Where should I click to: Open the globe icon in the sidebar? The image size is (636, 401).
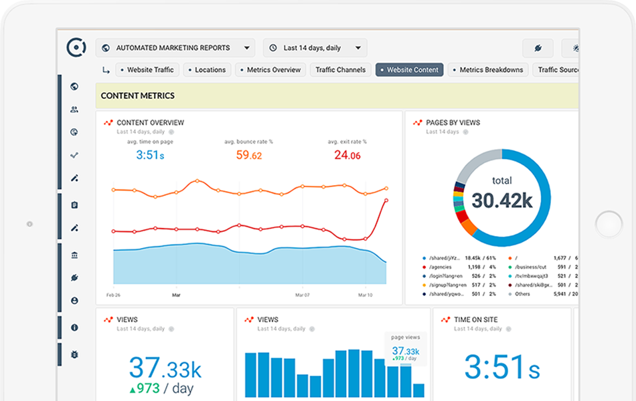click(74, 86)
